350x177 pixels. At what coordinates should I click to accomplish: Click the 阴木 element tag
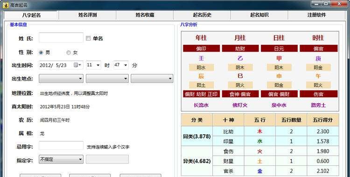[240, 68]
